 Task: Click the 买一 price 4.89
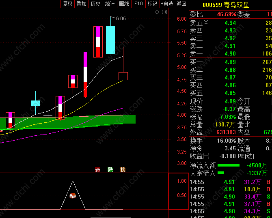230,62
